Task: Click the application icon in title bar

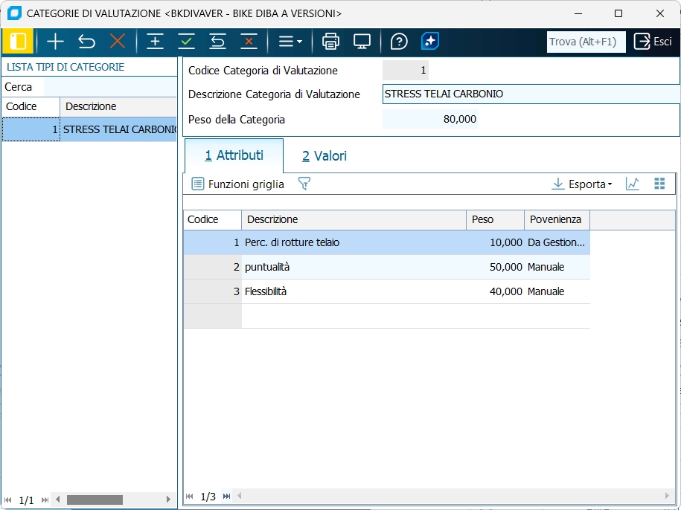Action: [14, 13]
